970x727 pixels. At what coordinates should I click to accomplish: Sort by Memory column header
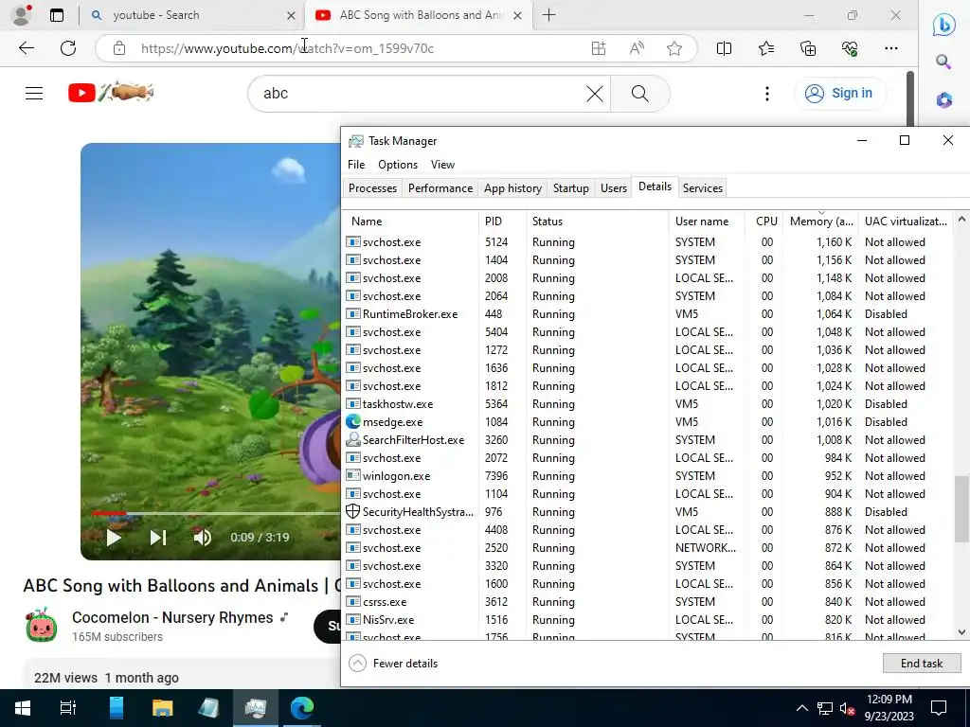(x=821, y=222)
